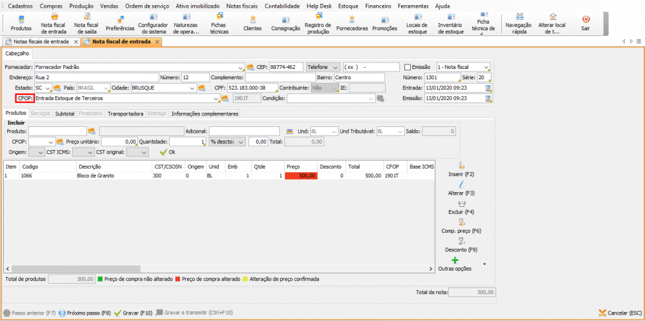
Task: Click the Inserir (F2) icon
Action: pyautogui.click(x=461, y=166)
